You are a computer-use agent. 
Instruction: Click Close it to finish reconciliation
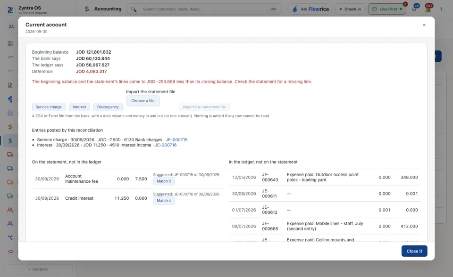pyautogui.click(x=414, y=251)
